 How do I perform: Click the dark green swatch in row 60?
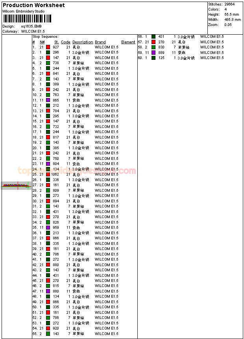tap(153, 58)
